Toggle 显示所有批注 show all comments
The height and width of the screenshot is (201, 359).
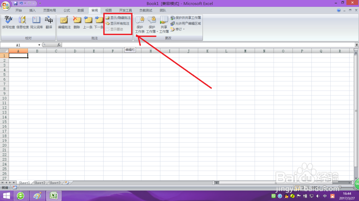coord(117,24)
